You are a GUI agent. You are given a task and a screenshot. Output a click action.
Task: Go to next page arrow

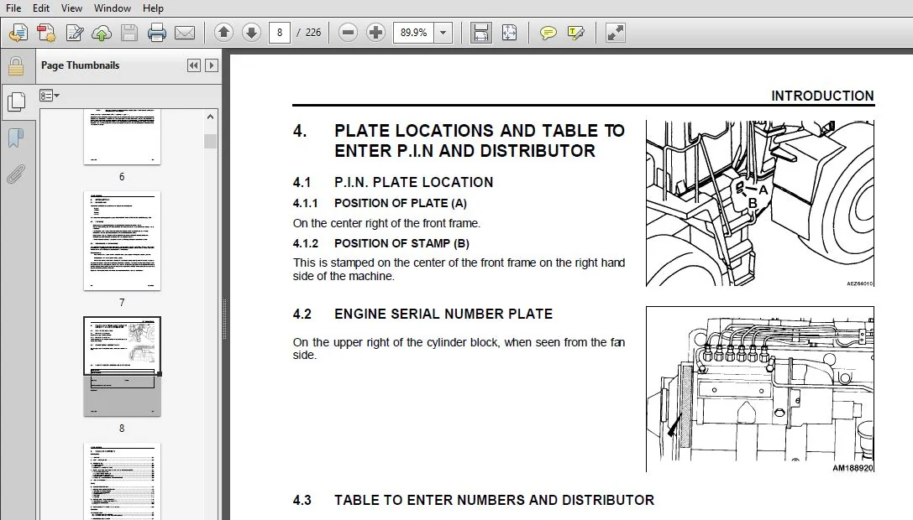click(251, 33)
